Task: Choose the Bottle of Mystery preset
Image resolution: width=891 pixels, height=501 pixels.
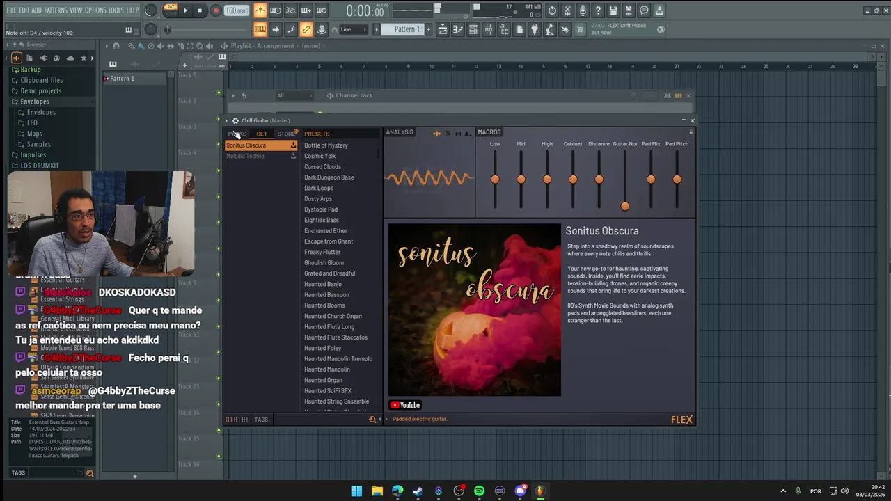Action: tap(326, 145)
